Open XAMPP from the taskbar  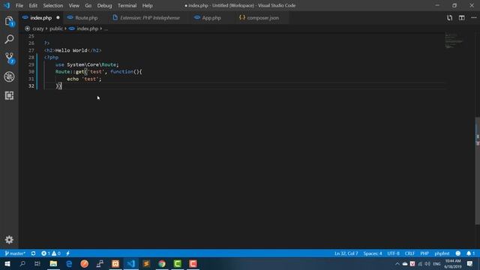[115, 263]
